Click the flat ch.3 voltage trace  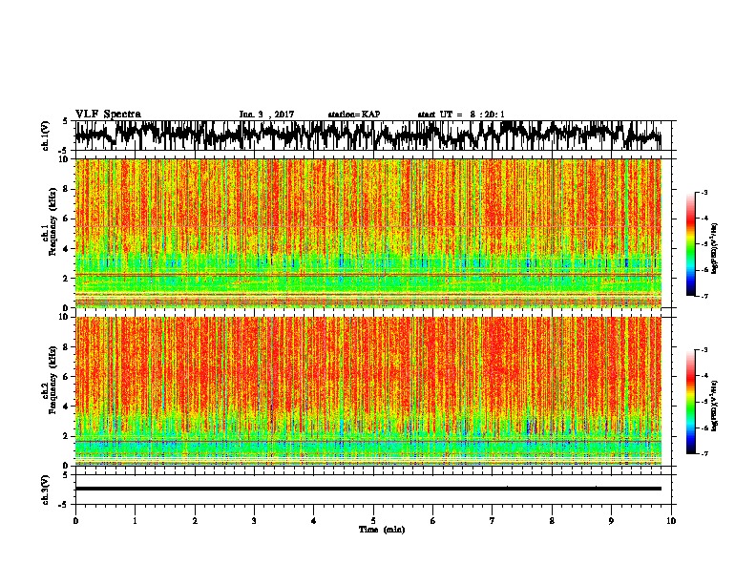click(367, 489)
